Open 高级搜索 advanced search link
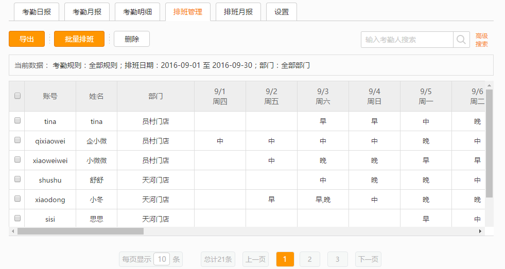The height and width of the screenshot is (269, 505). coord(481,40)
